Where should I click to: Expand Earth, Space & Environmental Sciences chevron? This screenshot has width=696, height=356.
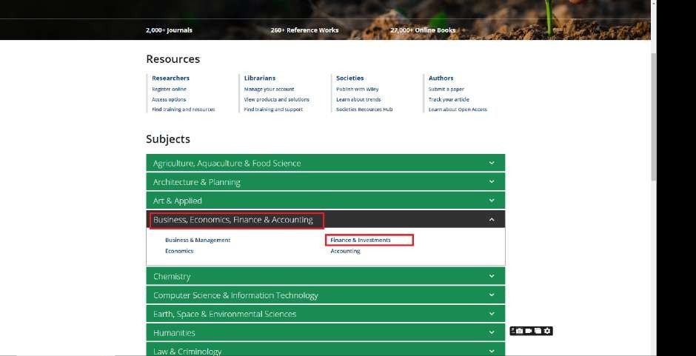point(492,314)
